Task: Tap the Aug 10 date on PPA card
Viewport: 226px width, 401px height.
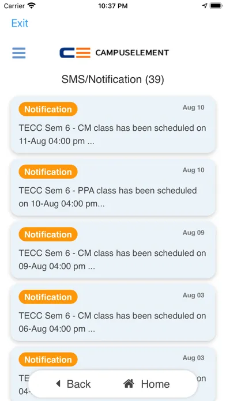Action: (194, 170)
